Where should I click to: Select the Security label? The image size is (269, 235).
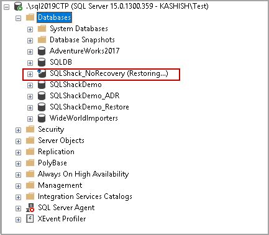coord(51,129)
